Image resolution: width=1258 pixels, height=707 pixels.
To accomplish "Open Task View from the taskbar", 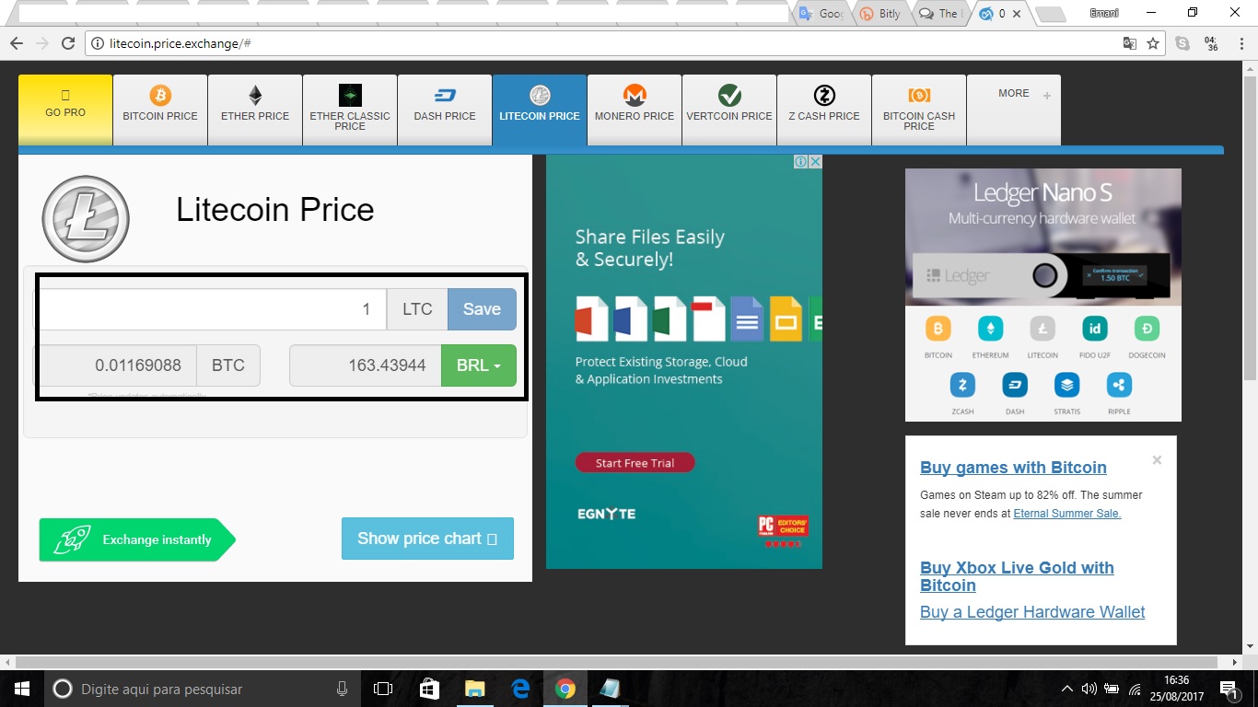I will pyautogui.click(x=383, y=689).
